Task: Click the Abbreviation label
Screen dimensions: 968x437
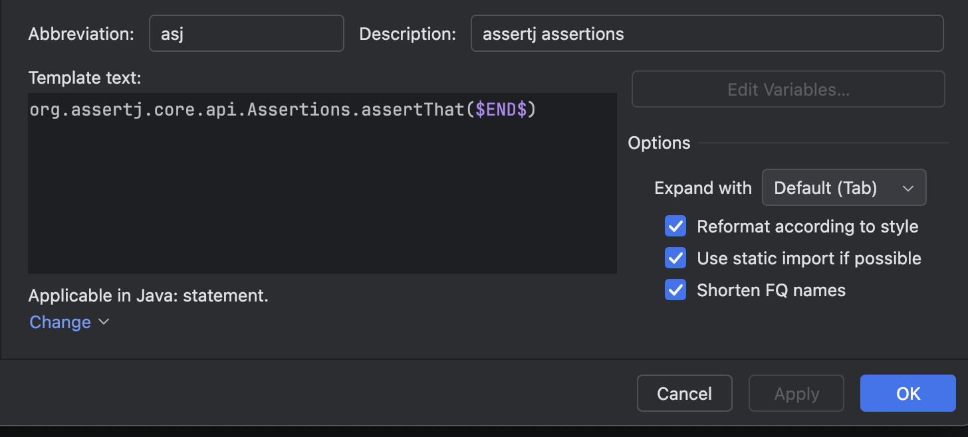Action: pyautogui.click(x=81, y=34)
